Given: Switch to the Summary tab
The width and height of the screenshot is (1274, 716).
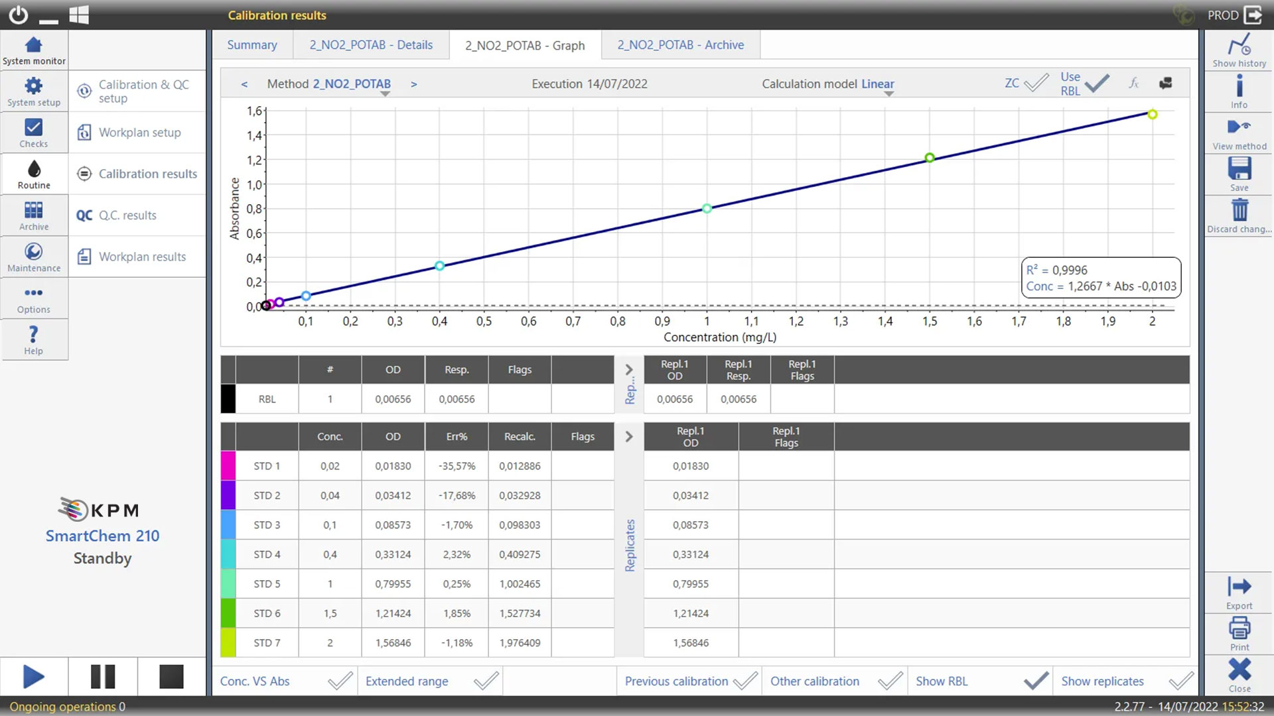Looking at the screenshot, I should tap(251, 45).
